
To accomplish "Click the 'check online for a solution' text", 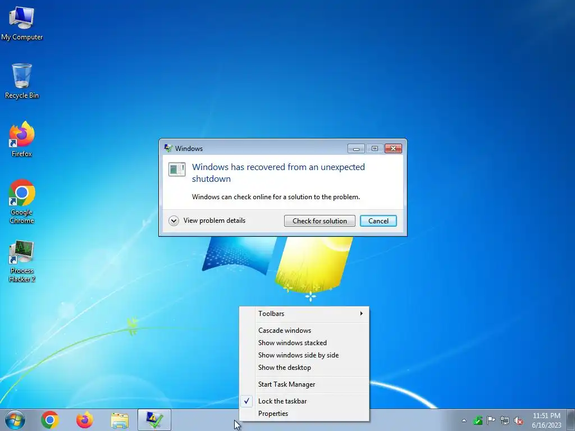I will (x=276, y=197).
